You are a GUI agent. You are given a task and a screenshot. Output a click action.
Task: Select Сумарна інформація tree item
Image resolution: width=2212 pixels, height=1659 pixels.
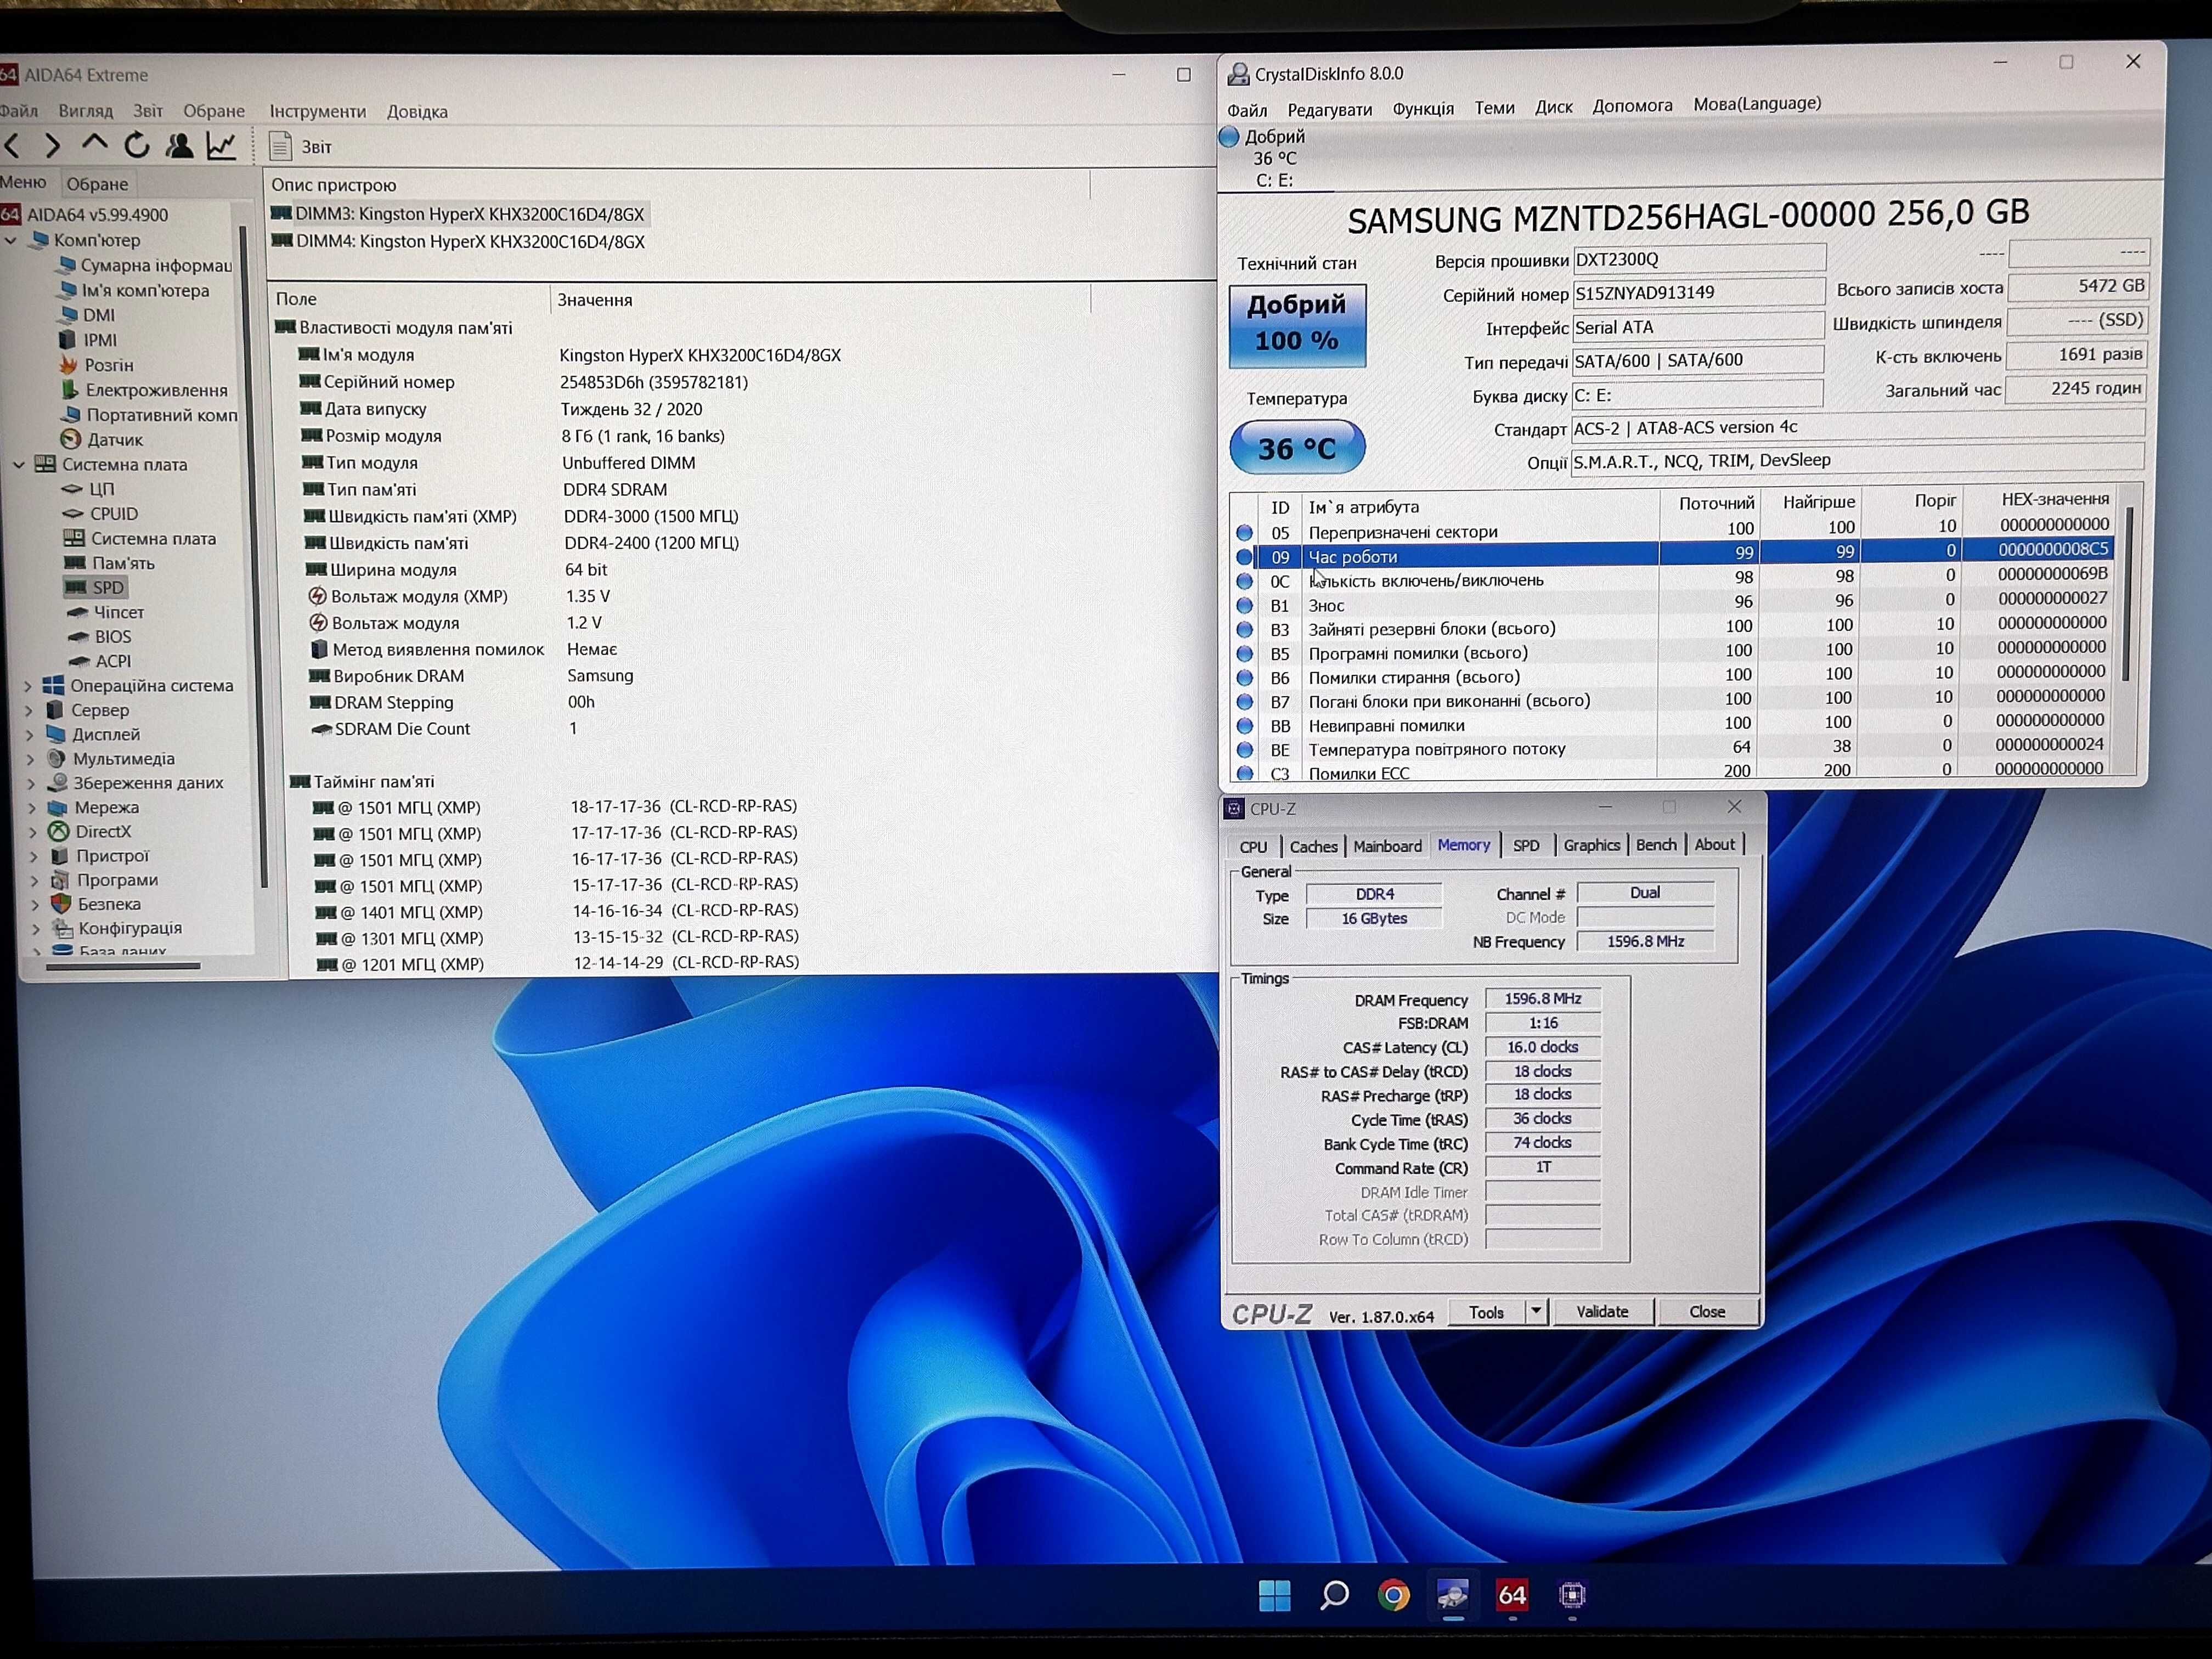pos(145,266)
